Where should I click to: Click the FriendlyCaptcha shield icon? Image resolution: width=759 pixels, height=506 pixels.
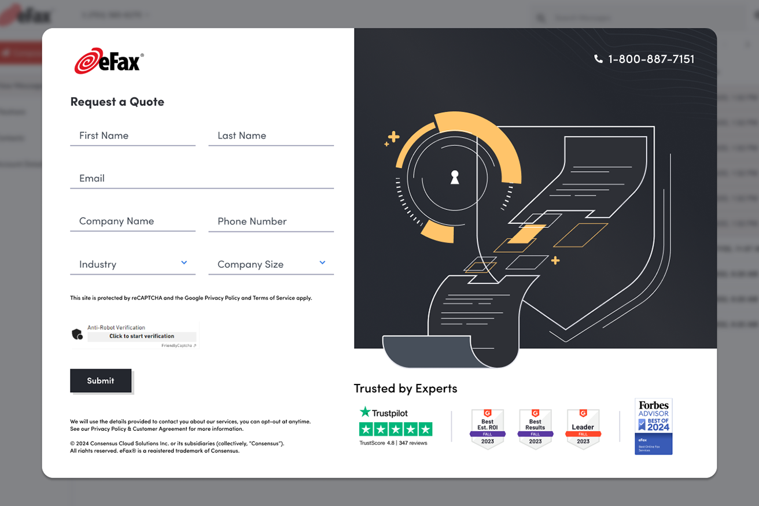pos(77,334)
